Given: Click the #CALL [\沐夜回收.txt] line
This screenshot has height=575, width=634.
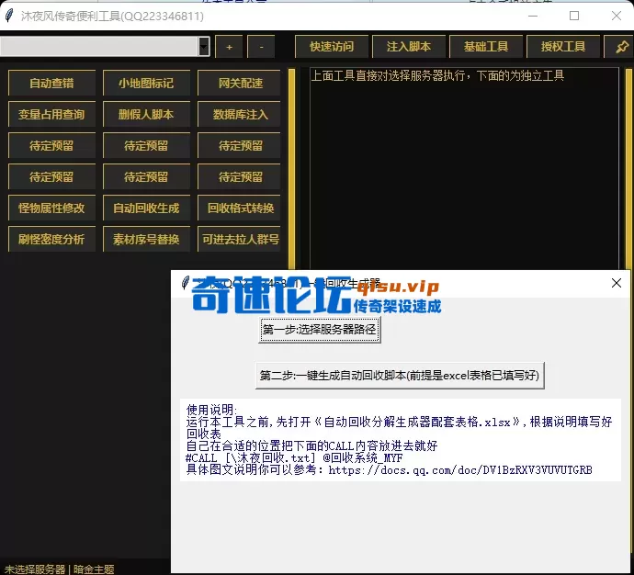Looking at the screenshot, I should click(x=294, y=457).
